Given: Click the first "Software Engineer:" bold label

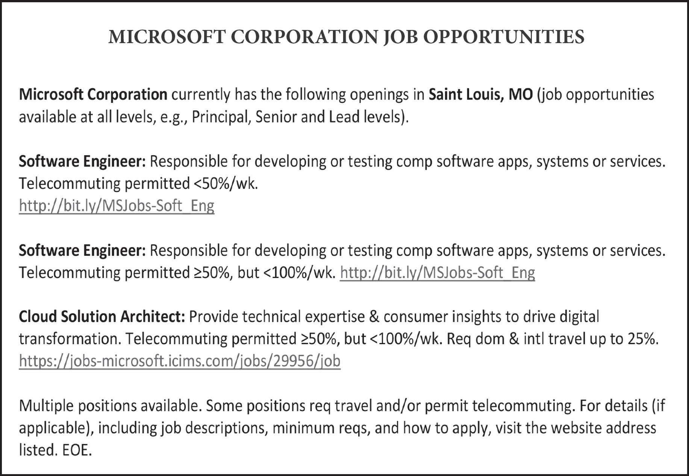Looking at the screenshot, I should coord(82,162).
